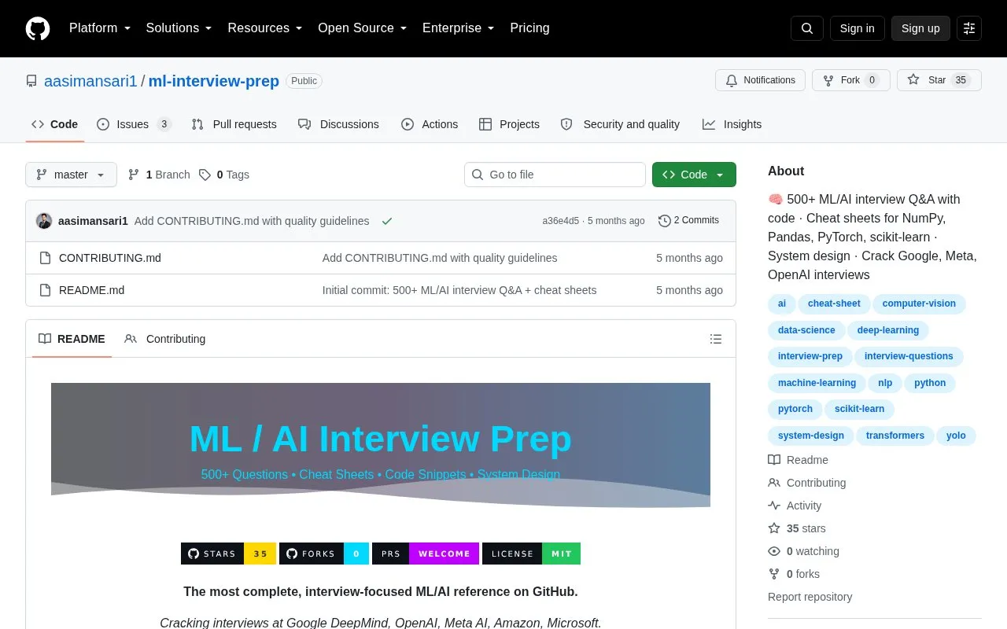
Task: Expand the Open Source menu
Action: [363, 28]
